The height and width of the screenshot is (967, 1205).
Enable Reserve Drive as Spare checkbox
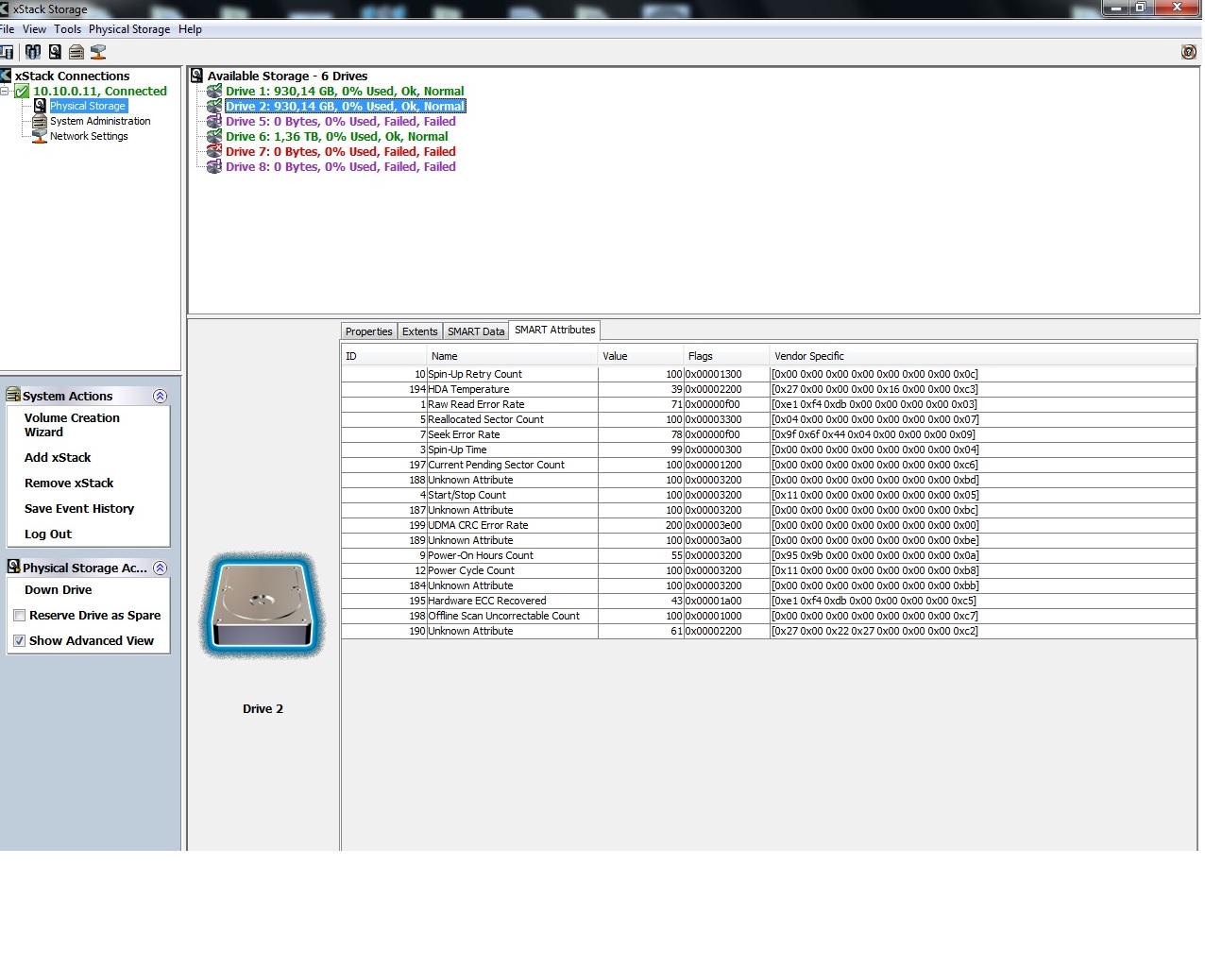(x=19, y=616)
